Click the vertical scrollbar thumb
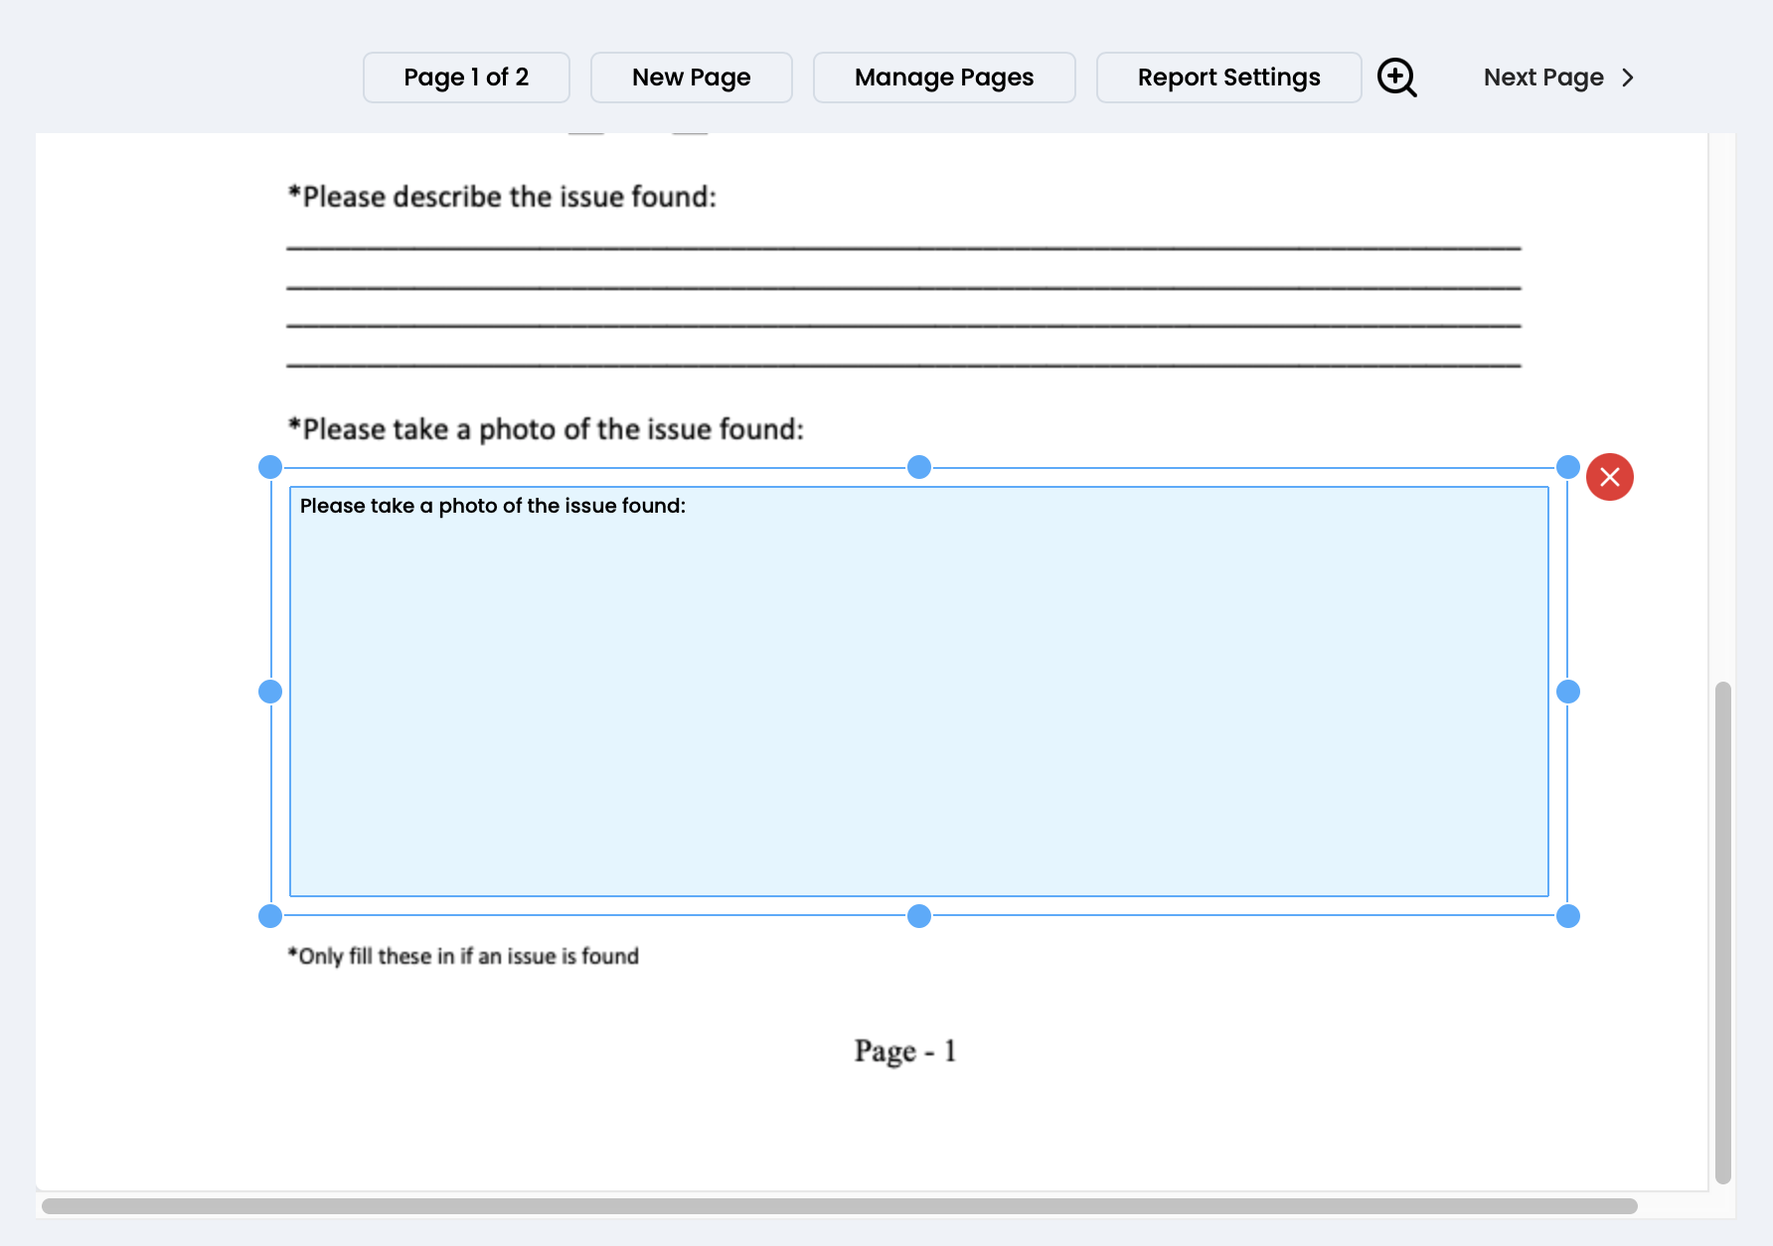1773x1246 pixels. [1722, 930]
